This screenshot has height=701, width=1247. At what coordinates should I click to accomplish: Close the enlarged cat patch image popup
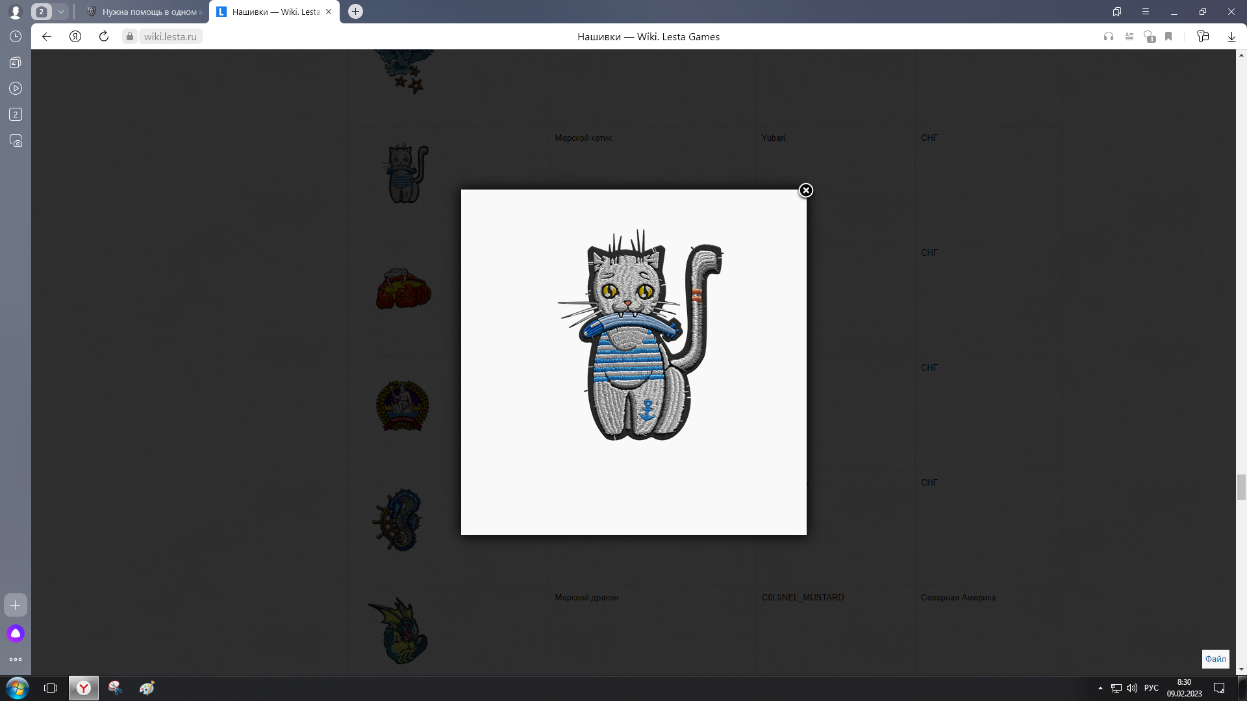(806, 190)
